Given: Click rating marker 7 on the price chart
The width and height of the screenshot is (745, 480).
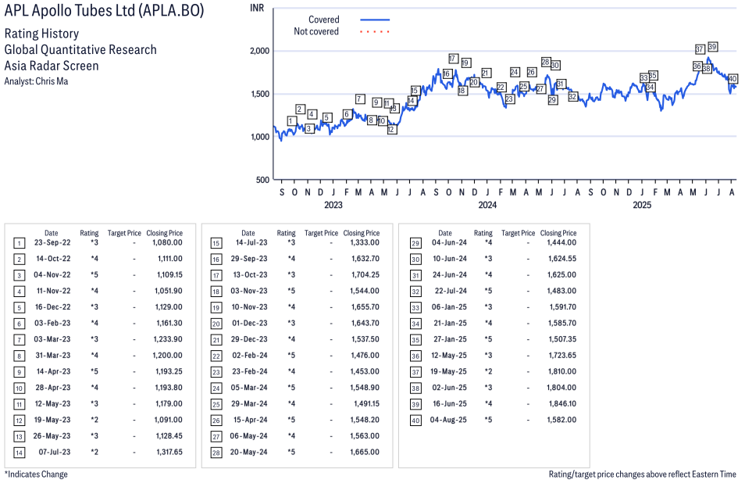Looking at the screenshot, I should coord(360,99).
